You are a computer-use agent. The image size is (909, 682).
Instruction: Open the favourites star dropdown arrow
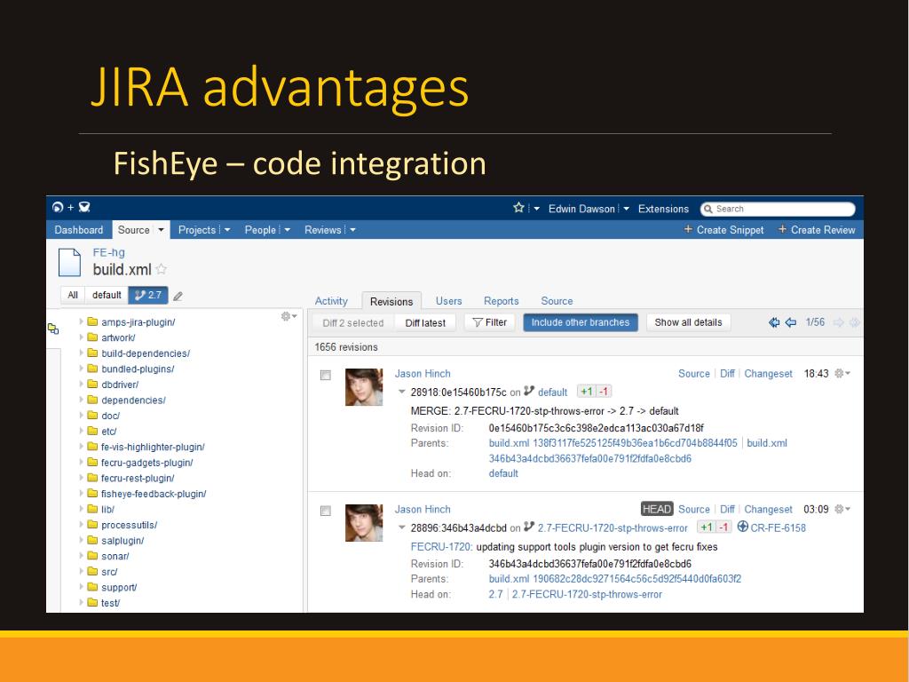click(537, 209)
